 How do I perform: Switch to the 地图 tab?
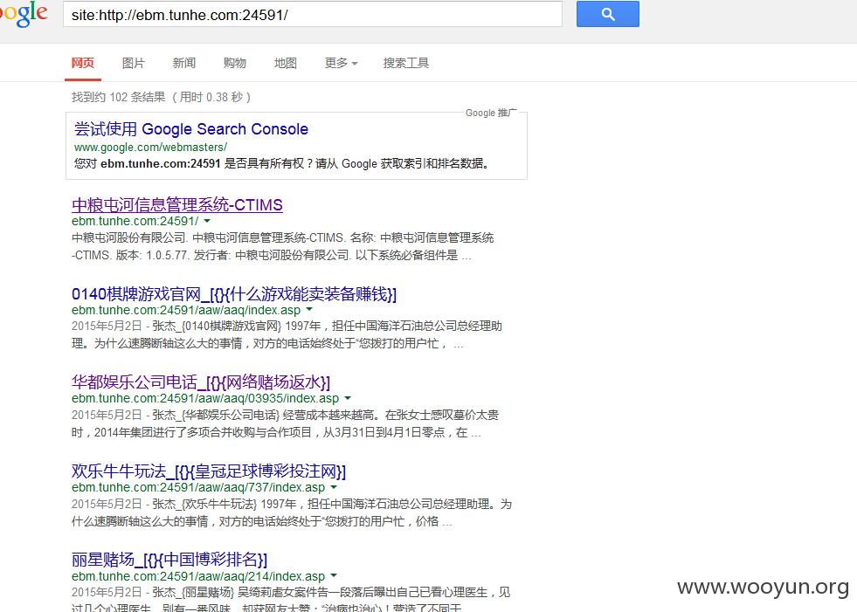(286, 63)
